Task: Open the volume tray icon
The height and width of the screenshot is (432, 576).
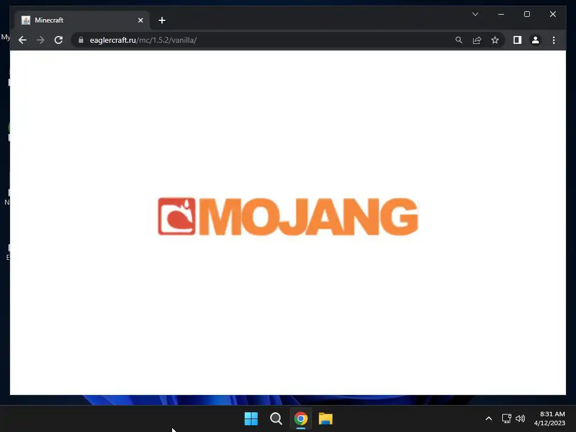Action: point(520,418)
